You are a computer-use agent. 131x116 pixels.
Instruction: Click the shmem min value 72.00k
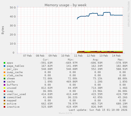(x=73, y=79)
